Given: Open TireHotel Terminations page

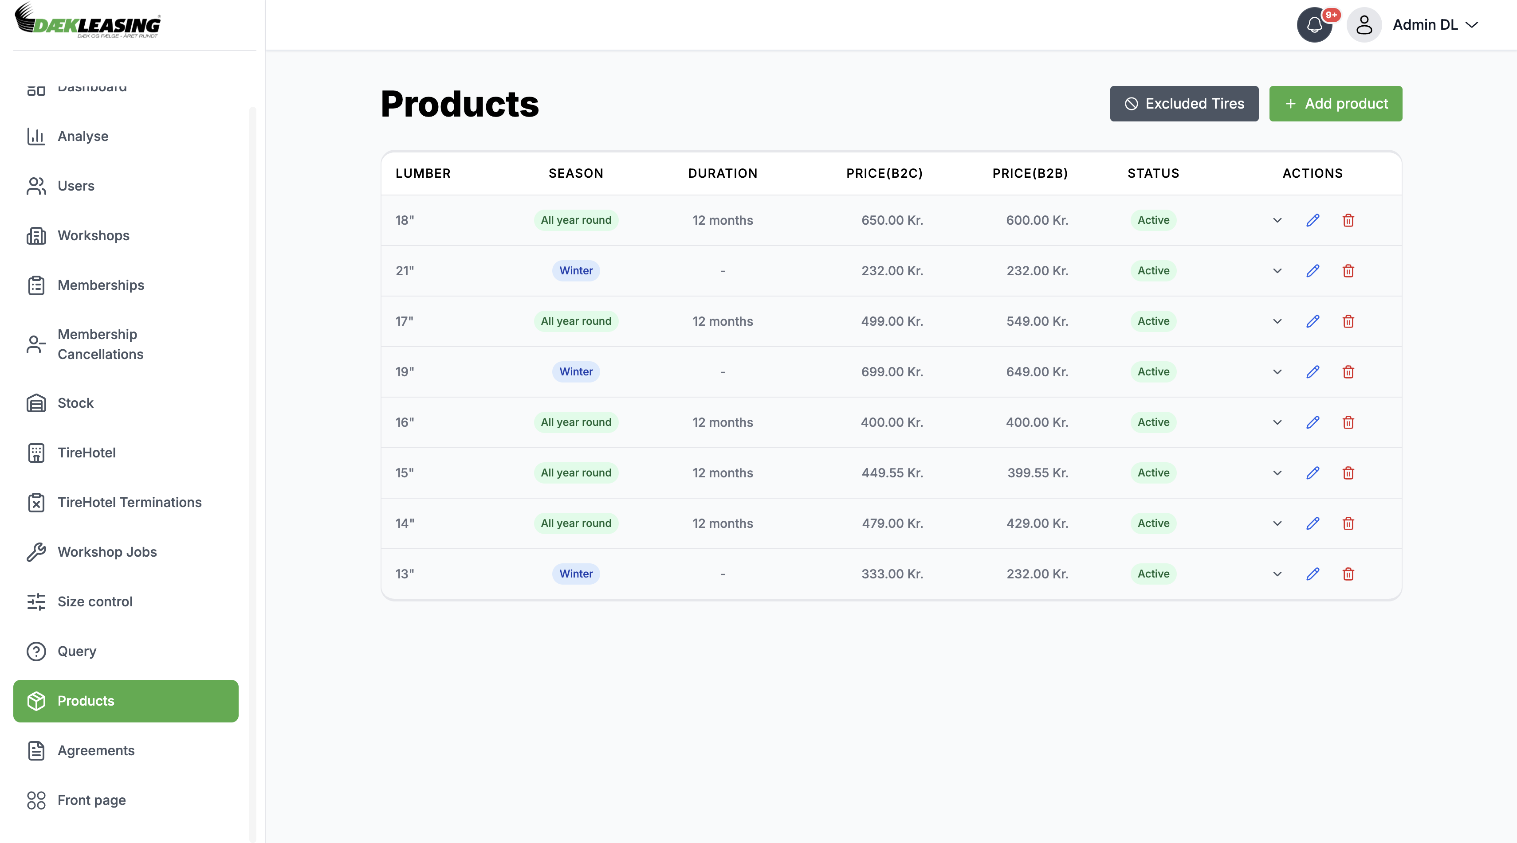Looking at the screenshot, I should tap(126, 503).
